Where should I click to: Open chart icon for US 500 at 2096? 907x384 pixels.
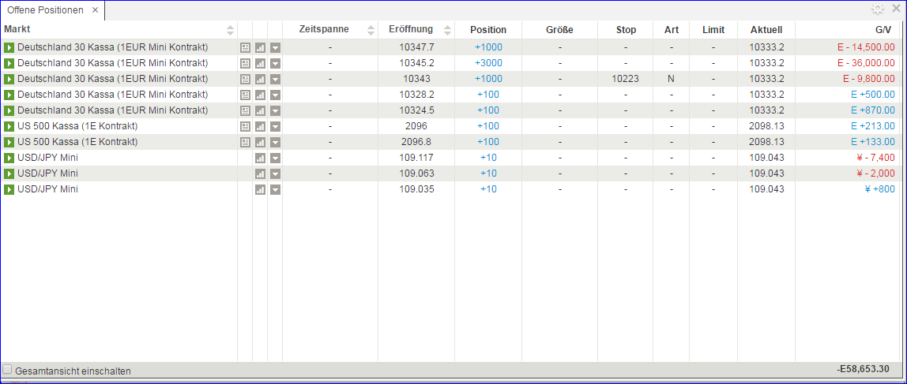(x=260, y=126)
